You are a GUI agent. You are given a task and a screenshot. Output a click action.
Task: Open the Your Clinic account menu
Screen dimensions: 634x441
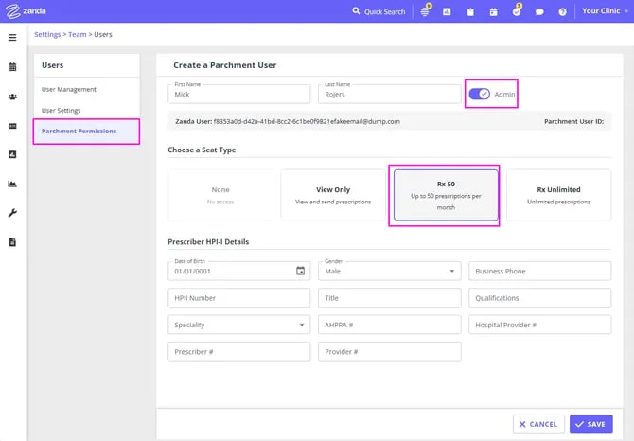point(605,11)
